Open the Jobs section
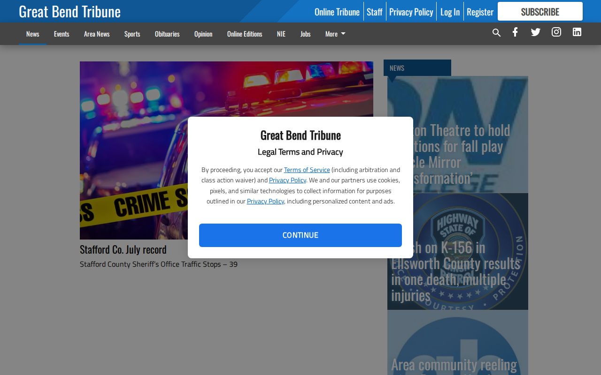 click(x=306, y=34)
